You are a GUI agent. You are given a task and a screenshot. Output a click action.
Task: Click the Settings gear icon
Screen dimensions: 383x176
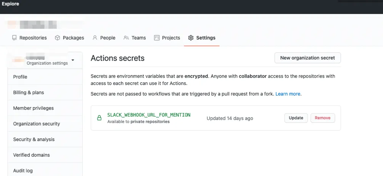click(x=191, y=38)
